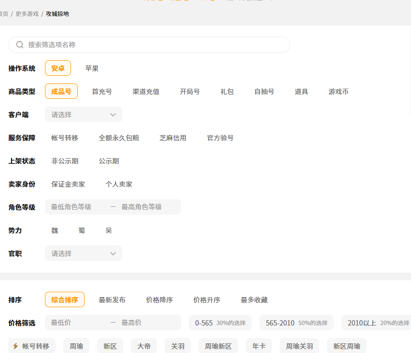Open the 客户端 dropdown selector
This screenshot has width=411, height=353.
(83, 115)
